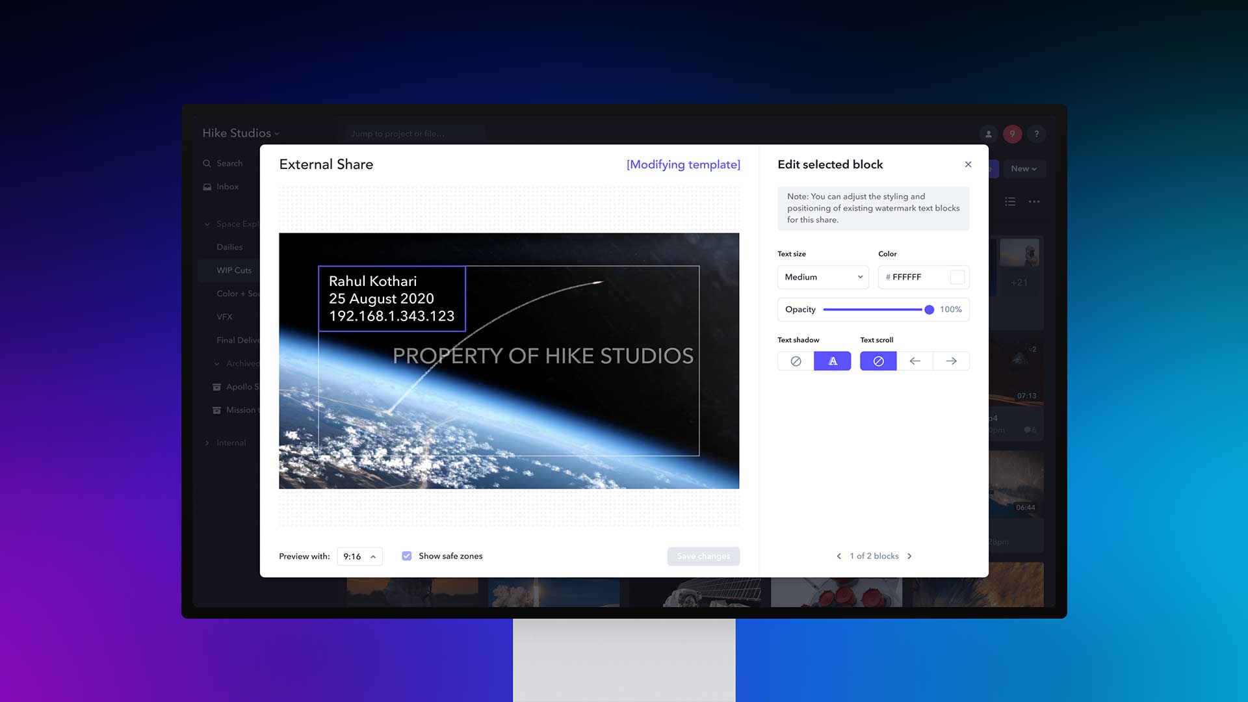Image resolution: width=1248 pixels, height=702 pixels.
Task: Set text scroll direction to right arrow
Action: [951, 361]
